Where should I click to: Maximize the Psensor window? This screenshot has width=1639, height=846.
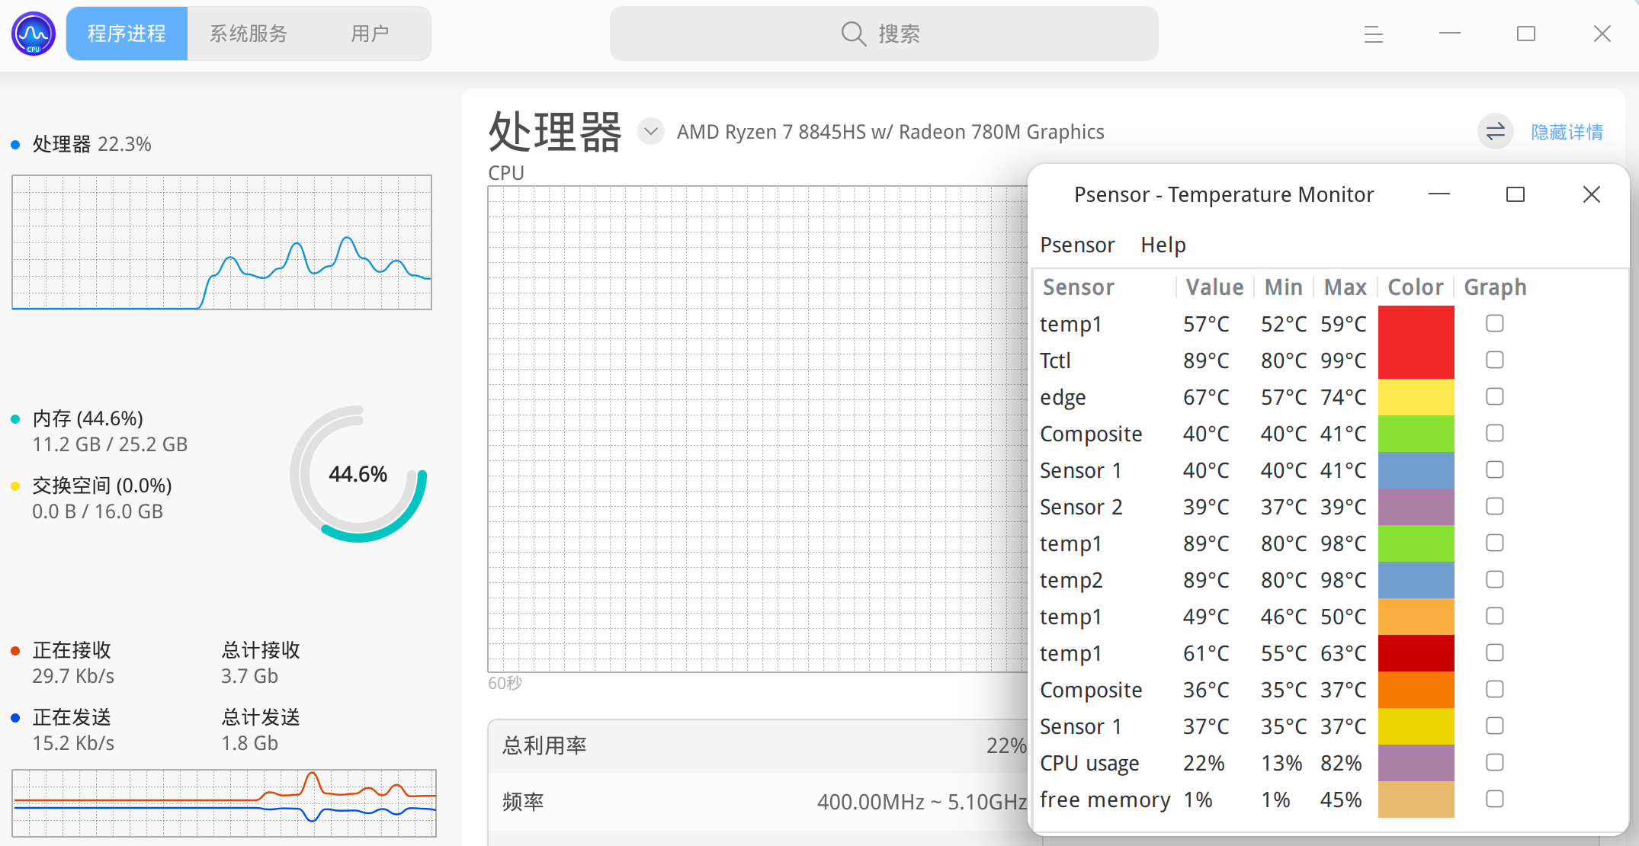point(1516,194)
